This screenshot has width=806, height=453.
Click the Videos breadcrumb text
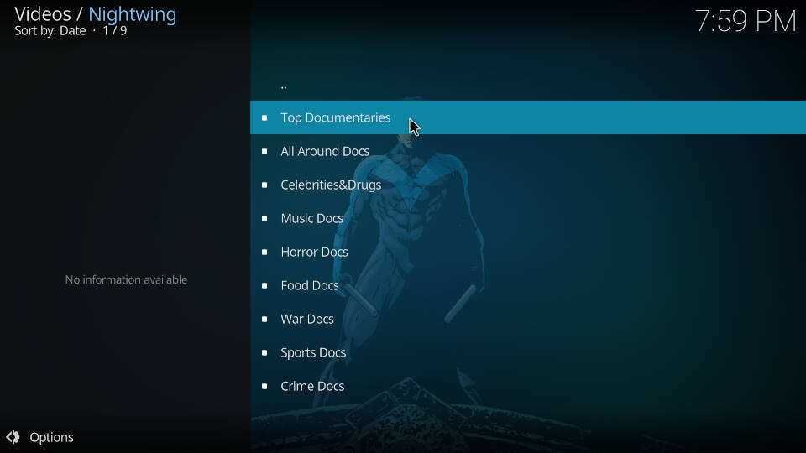[x=43, y=14]
